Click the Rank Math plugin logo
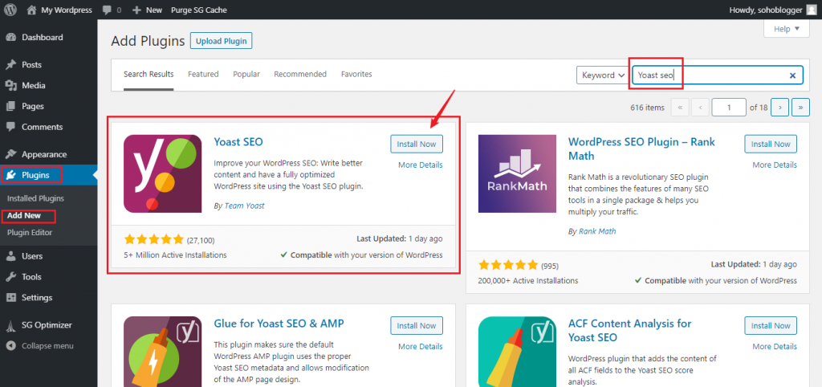Image resolution: width=822 pixels, height=387 pixels. 516,173
